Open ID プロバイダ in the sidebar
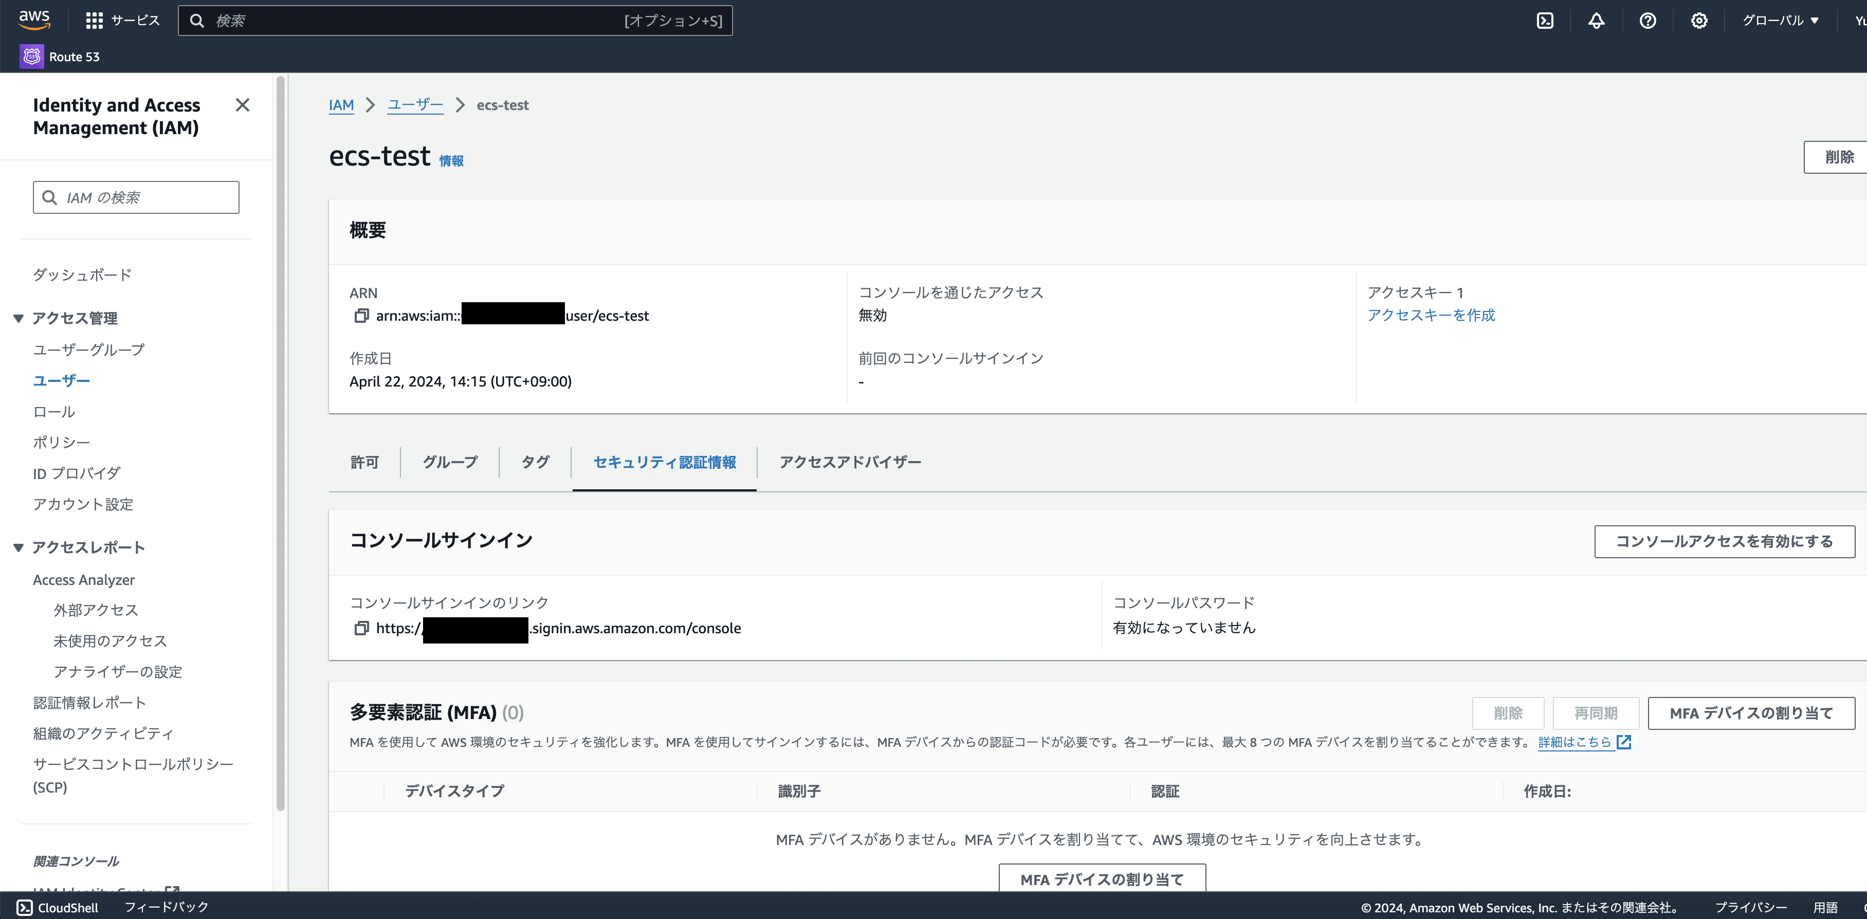 point(76,473)
